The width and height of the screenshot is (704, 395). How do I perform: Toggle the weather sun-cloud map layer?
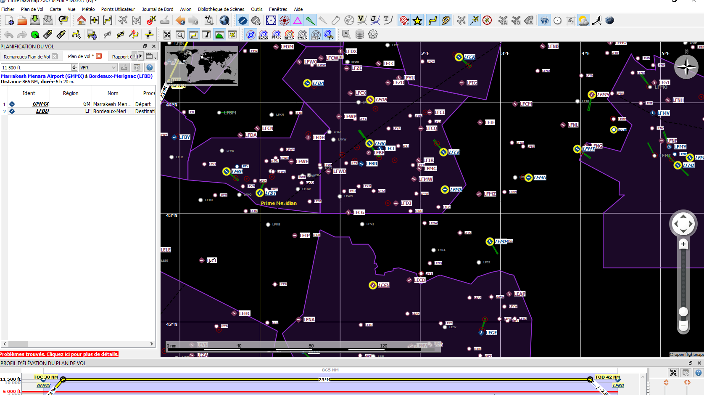[x=583, y=20]
